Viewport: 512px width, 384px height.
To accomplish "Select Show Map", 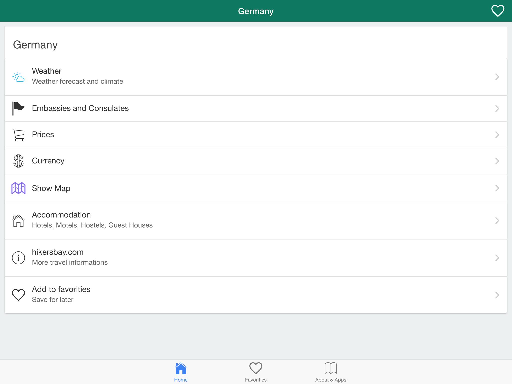I will 256,188.
